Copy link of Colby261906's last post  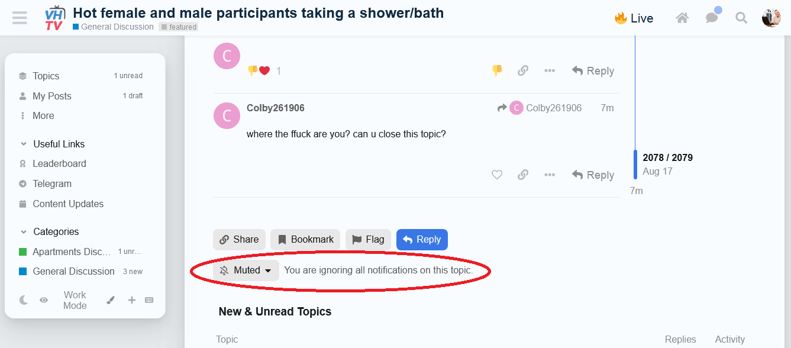(x=523, y=175)
